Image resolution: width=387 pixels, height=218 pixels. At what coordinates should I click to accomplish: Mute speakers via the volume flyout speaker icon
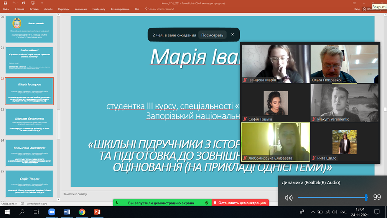pyautogui.click(x=288, y=198)
